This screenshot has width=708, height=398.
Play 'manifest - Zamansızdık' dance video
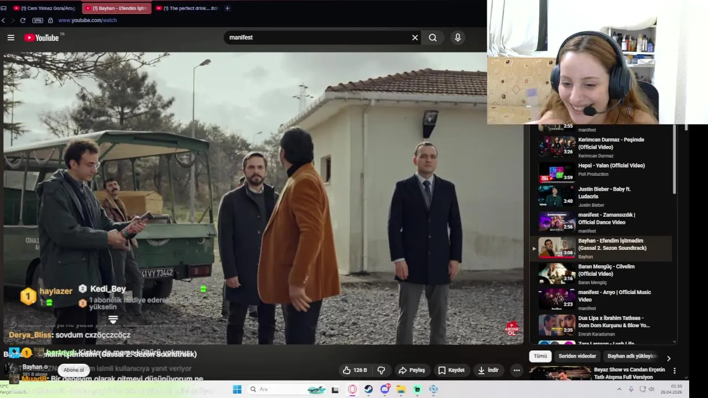(602, 222)
